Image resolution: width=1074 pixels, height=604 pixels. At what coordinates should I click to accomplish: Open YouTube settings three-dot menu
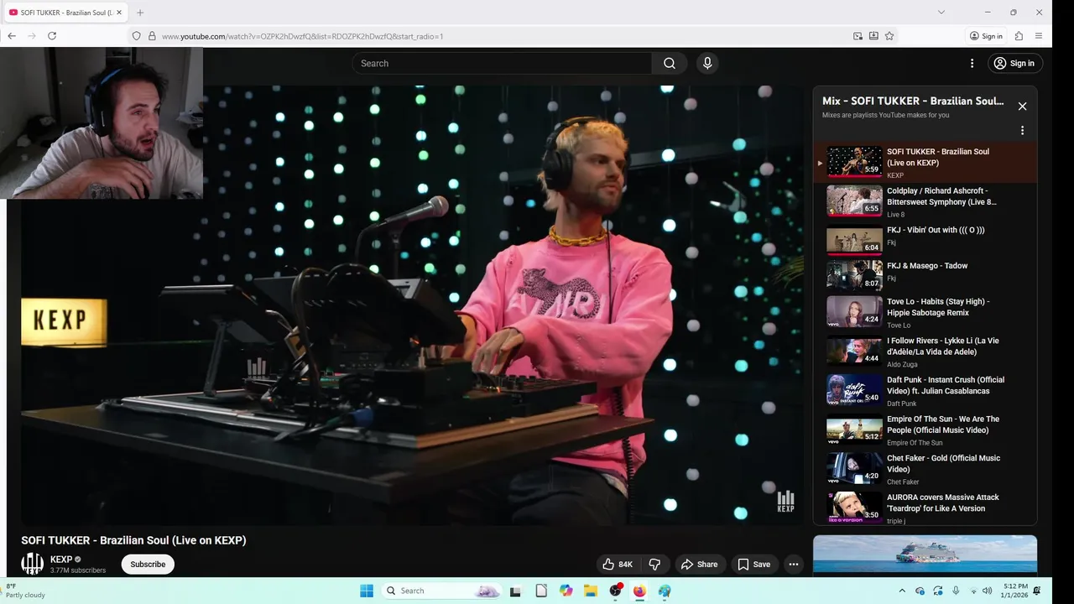[x=972, y=63]
